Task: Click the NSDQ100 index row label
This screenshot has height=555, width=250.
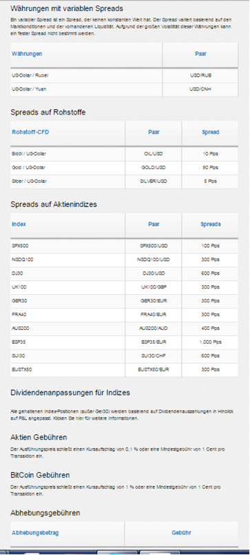Action: (x=22, y=260)
